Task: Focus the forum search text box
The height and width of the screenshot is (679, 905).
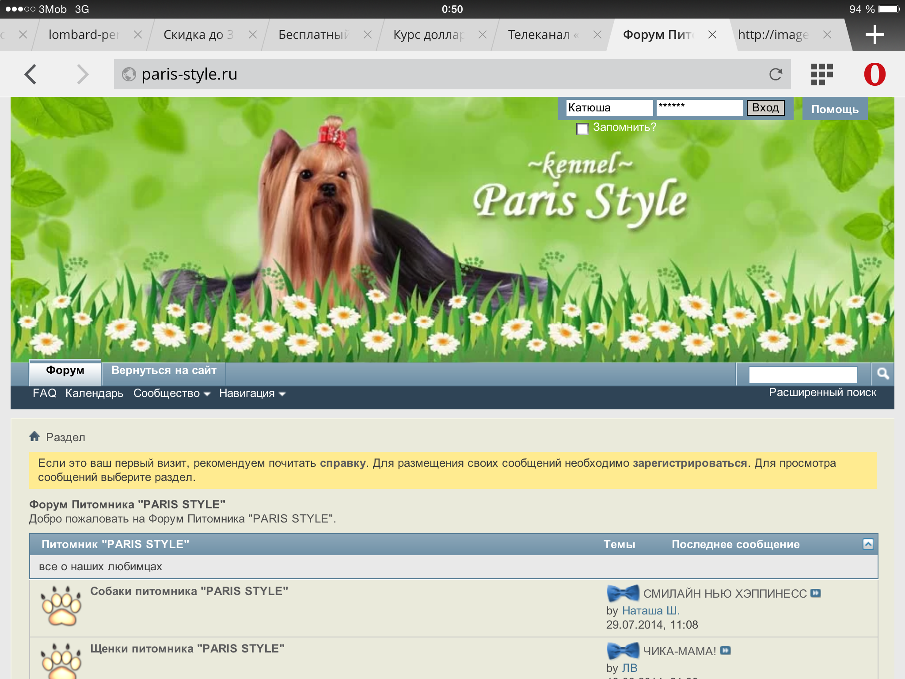Action: [x=803, y=374]
